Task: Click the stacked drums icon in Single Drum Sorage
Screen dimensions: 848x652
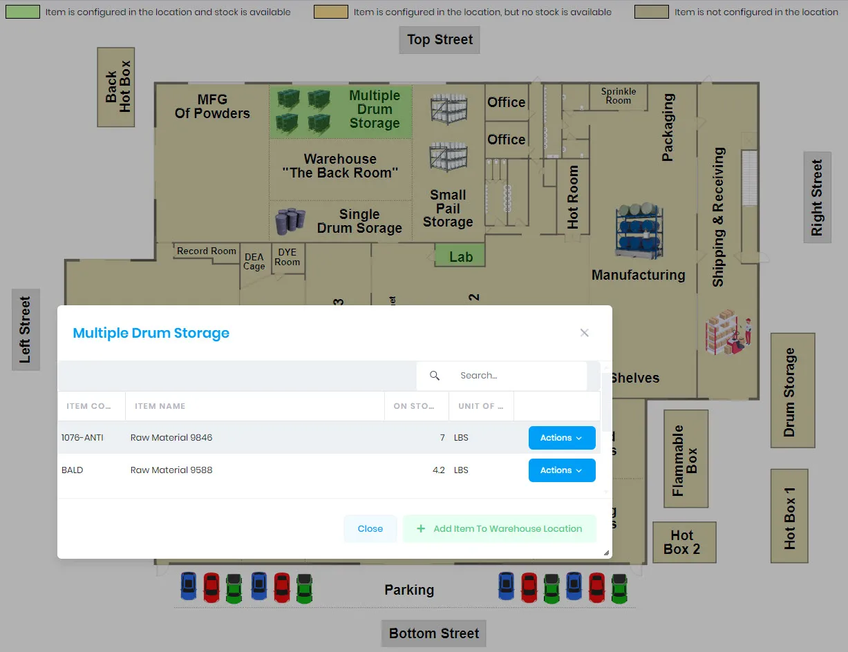Action: (291, 220)
